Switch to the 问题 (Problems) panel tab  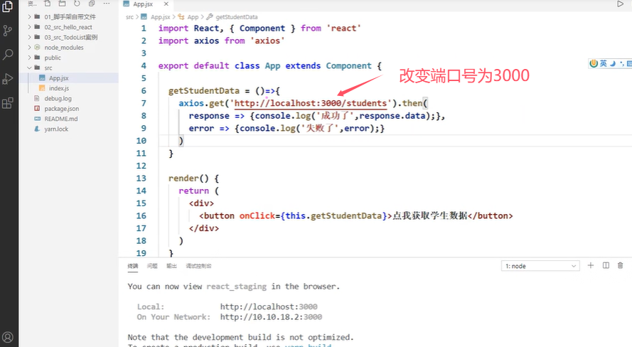(152, 266)
